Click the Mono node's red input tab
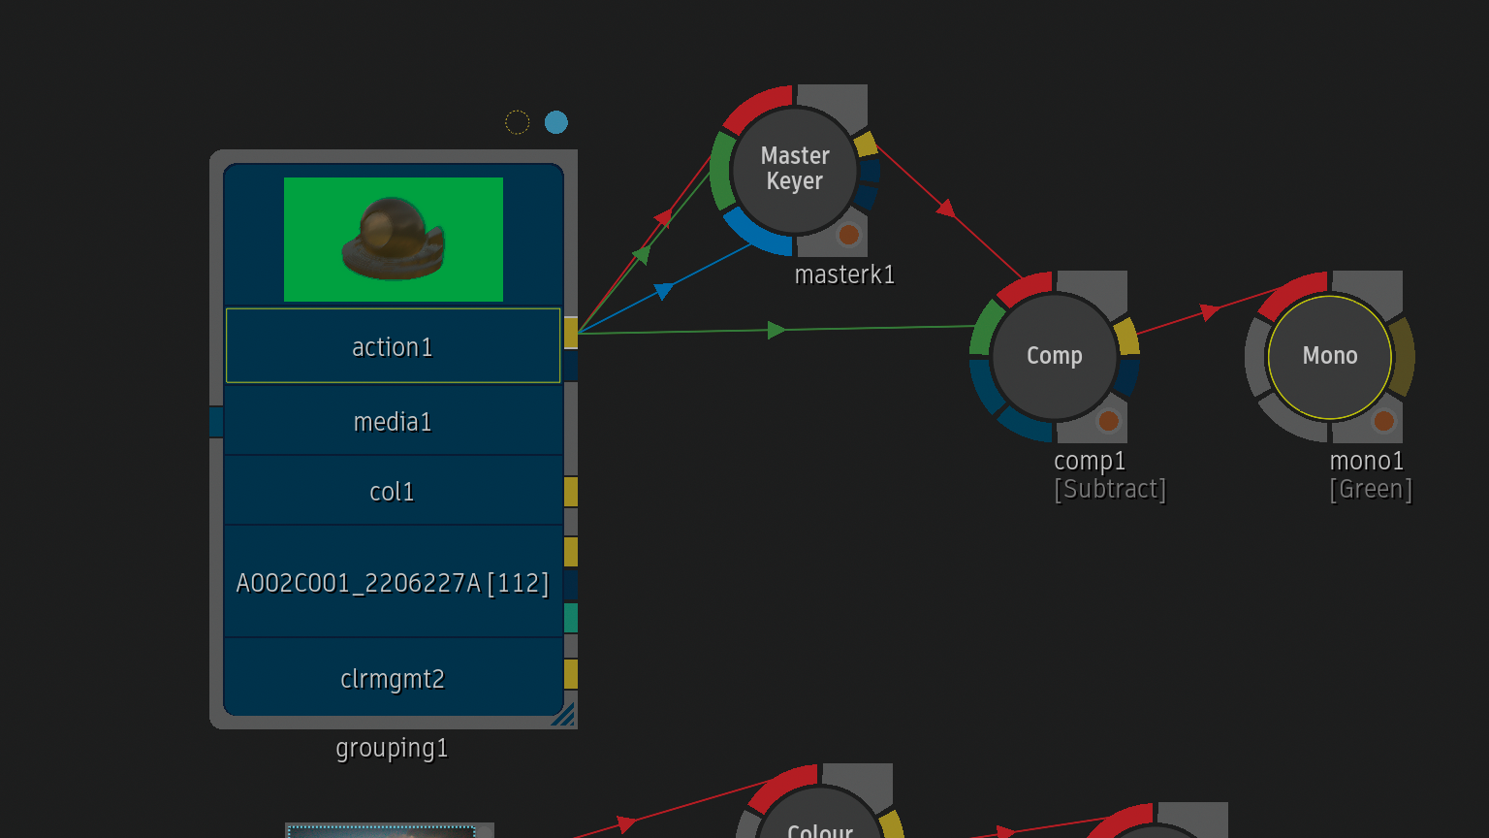This screenshot has height=838, width=1489. coord(1294,295)
